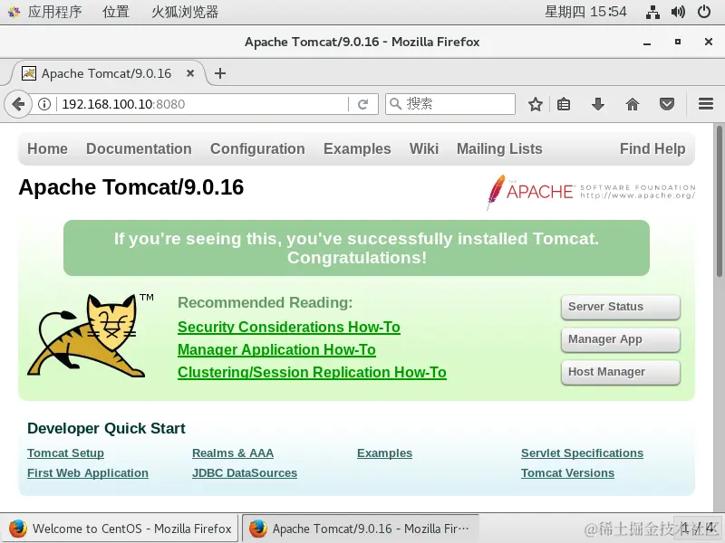Click the Tomcat cat mascot image
The height and width of the screenshot is (543, 725).
pos(88,336)
